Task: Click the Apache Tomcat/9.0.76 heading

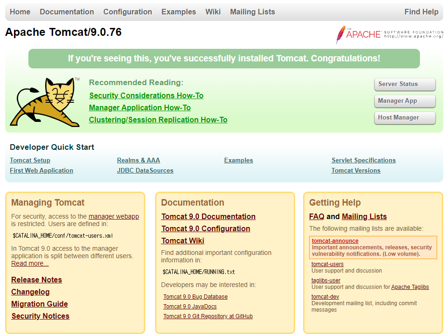Action: 63,32
